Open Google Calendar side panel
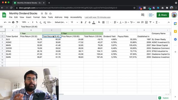 click(x=175, y=24)
